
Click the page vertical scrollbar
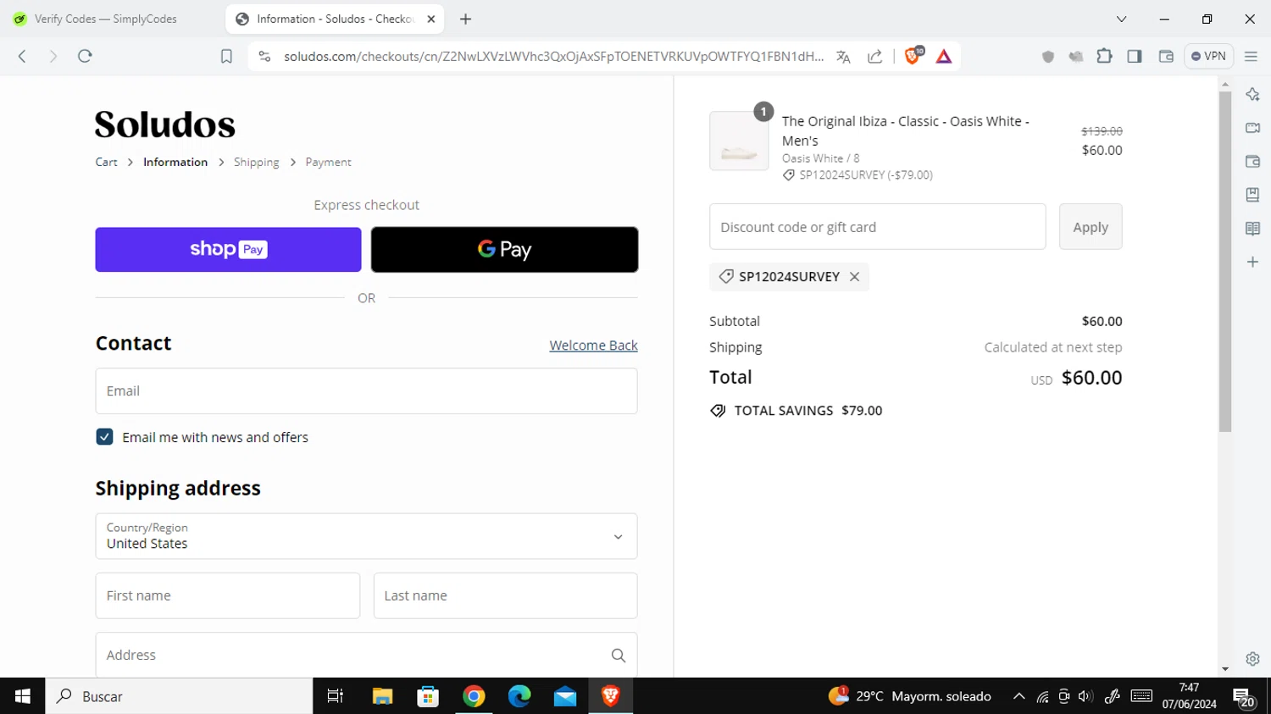(1224, 262)
